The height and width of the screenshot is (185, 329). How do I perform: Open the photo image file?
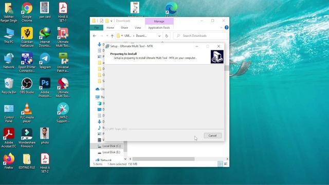[x=45, y=136]
